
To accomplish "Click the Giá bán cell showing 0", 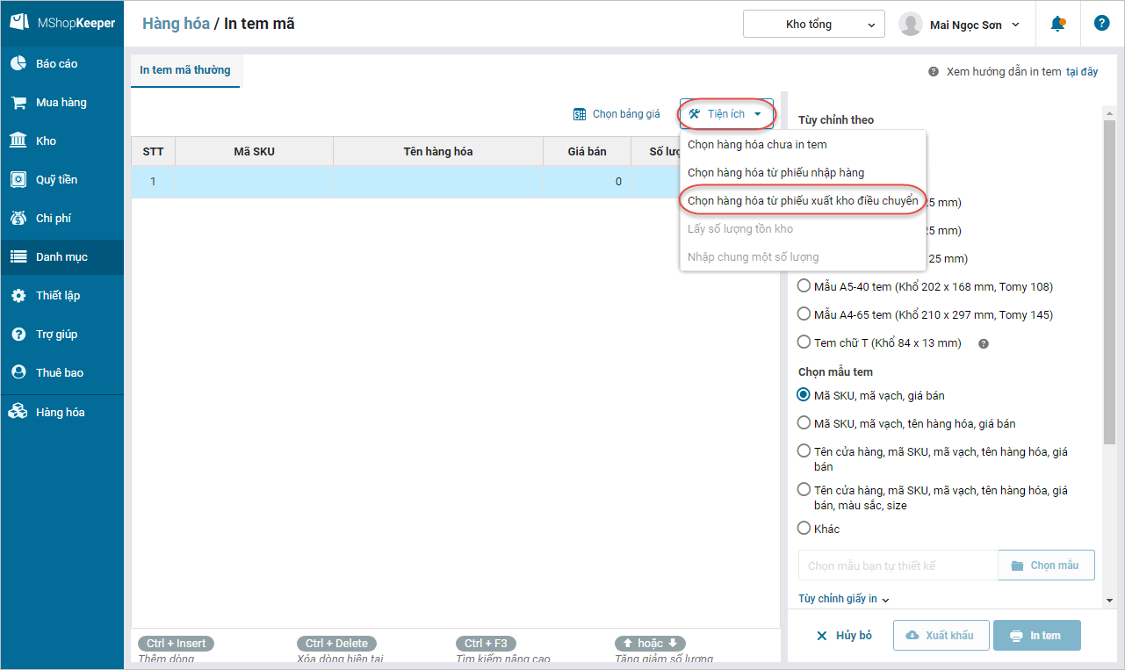I will [588, 182].
